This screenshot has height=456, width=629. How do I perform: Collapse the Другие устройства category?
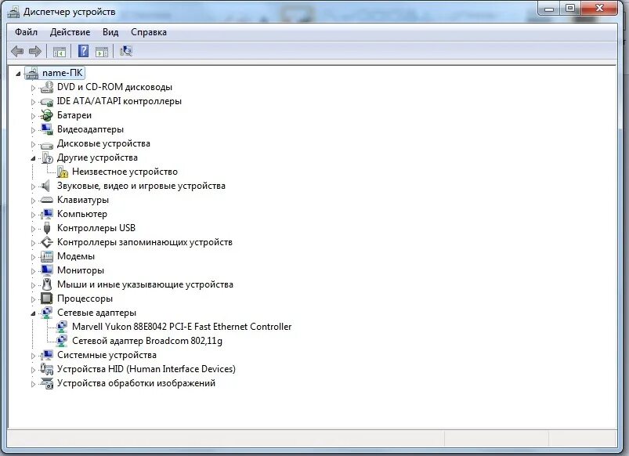[34, 158]
